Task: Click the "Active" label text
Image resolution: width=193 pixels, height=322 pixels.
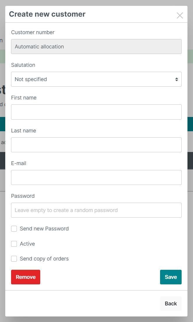Action: click(x=27, y=244)
